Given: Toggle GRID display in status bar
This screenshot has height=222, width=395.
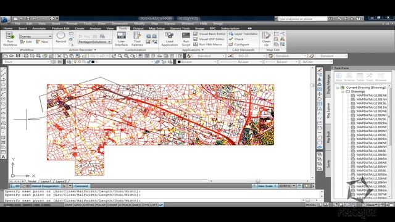Looking at the screenshot, I should (78, 205).
